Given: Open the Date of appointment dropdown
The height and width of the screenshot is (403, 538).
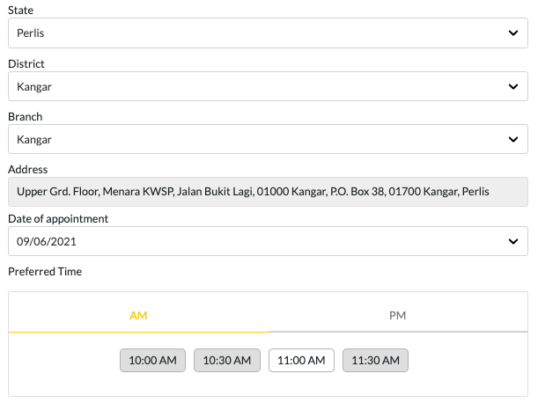Looking at the screenshot, I should click(268, 241).
